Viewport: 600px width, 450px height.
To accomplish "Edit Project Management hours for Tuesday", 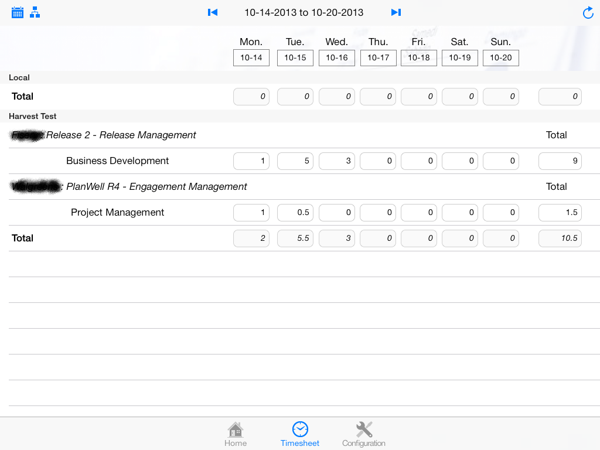I will point(295,213).
